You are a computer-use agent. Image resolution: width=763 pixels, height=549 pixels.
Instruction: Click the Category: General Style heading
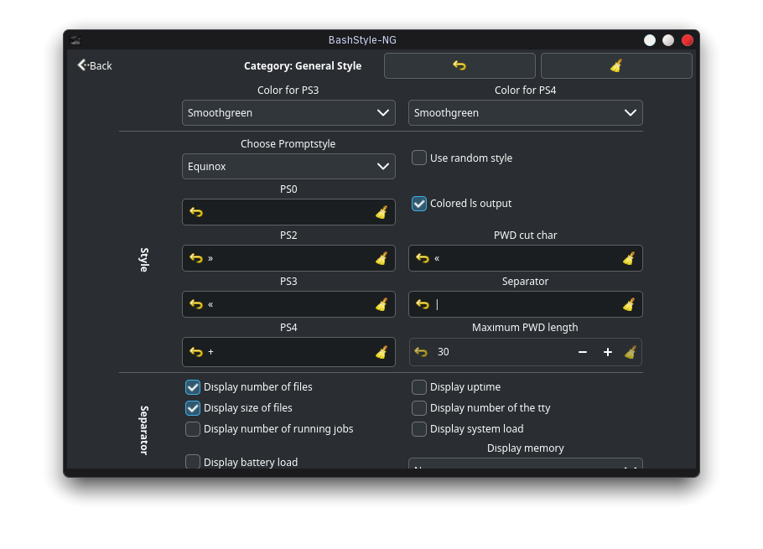[x=303, y=65]
